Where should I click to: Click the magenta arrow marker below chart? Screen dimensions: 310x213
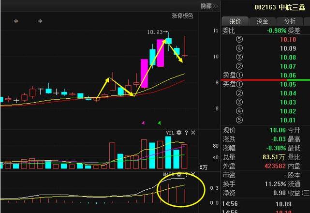[143, 123]
